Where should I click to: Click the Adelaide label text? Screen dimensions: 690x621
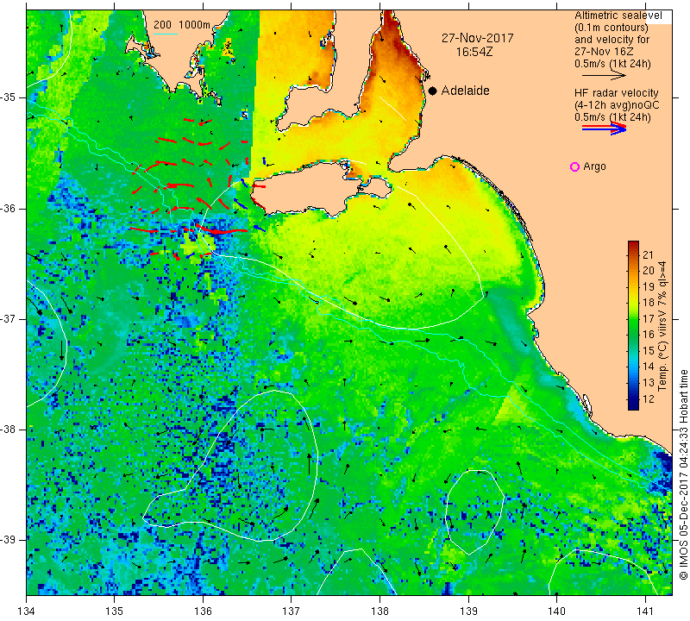pyautogui.click(x=465, y=91)
